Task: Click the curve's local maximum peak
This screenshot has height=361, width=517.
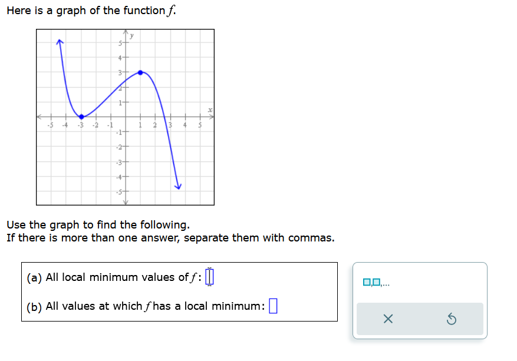Action: pyautogui.click(x=140, y=72)
